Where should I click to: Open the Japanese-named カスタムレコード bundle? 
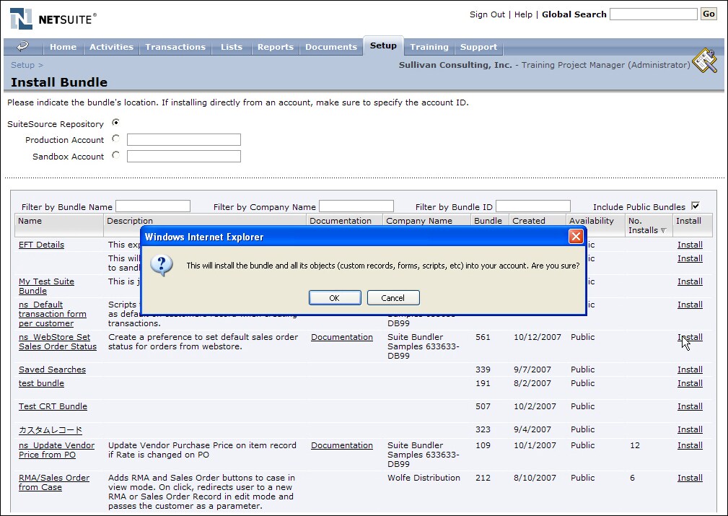[51, 430]
